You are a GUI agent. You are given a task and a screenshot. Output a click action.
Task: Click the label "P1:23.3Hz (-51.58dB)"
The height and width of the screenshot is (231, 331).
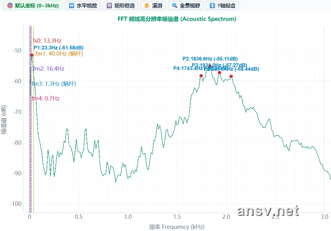point(59,48)
